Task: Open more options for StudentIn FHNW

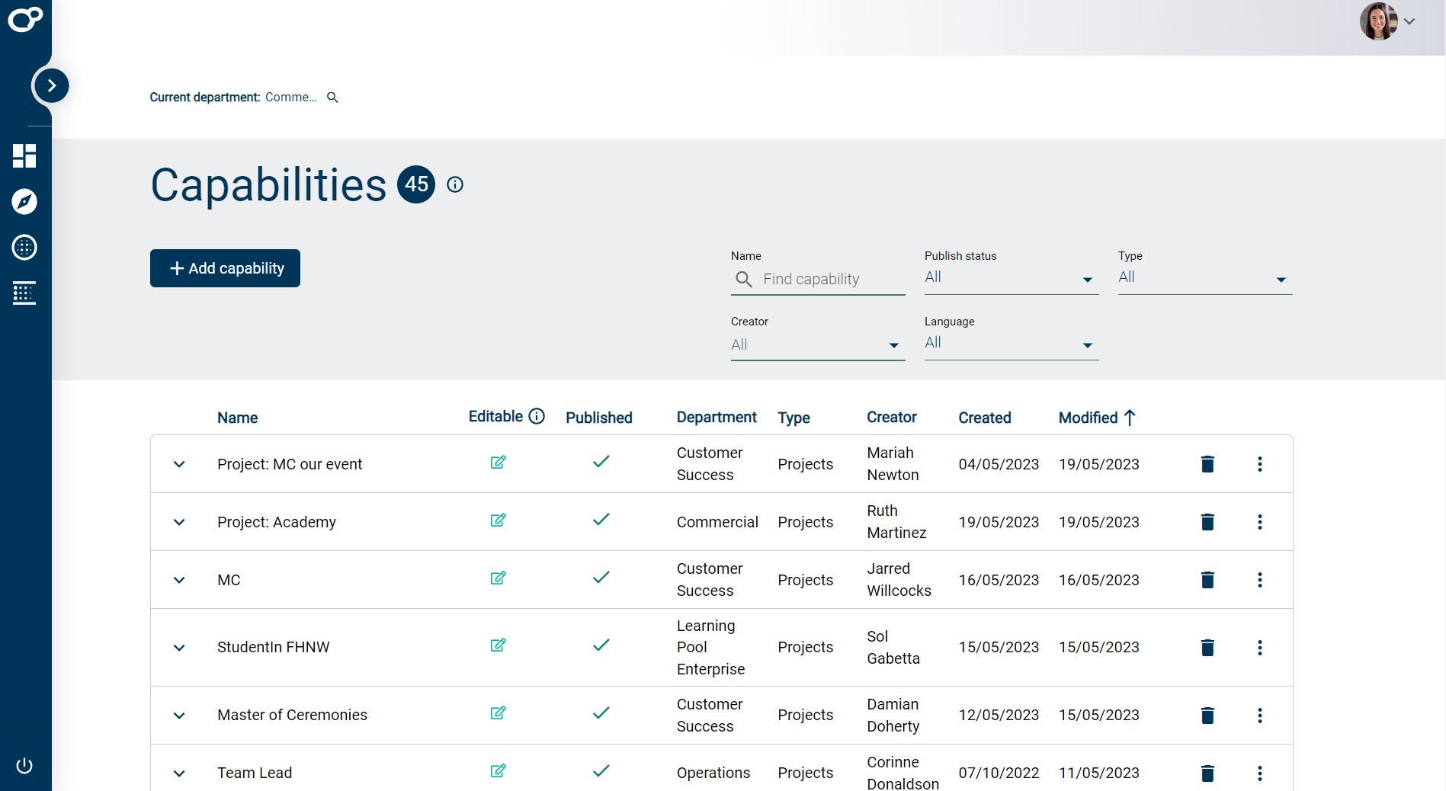Action: pos(1259,647)
